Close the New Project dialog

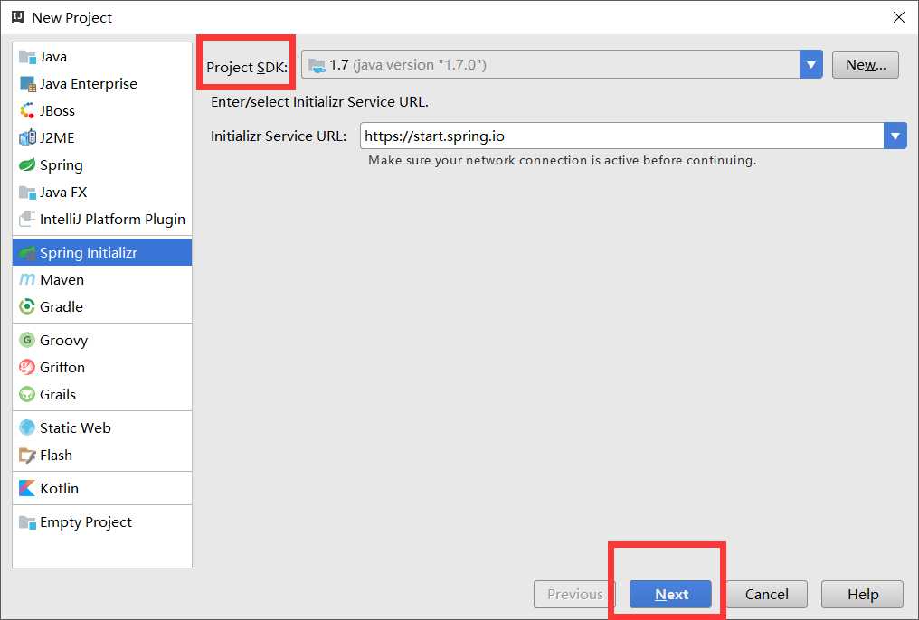point(898,17)
